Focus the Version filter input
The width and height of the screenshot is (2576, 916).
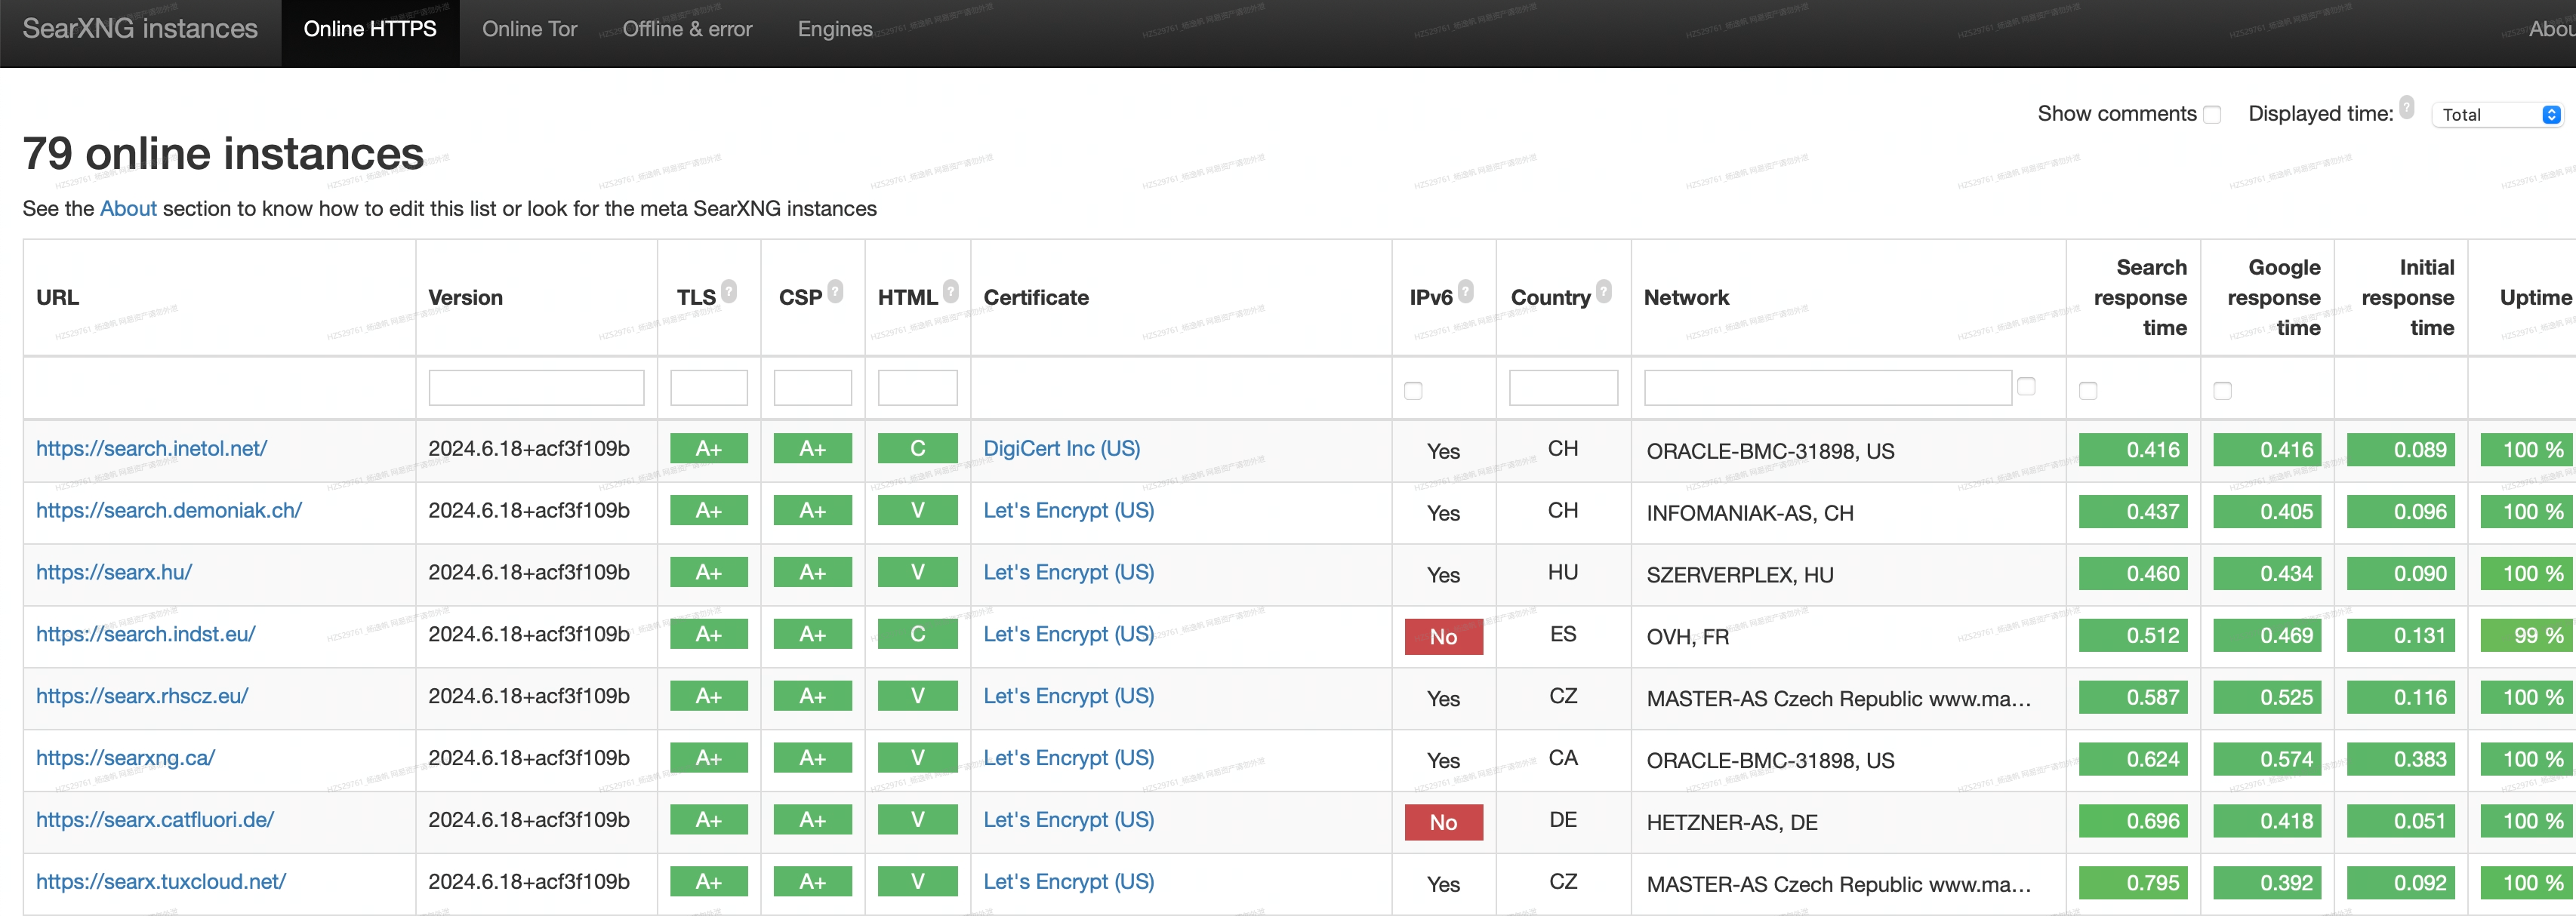[x=536, y=388]
